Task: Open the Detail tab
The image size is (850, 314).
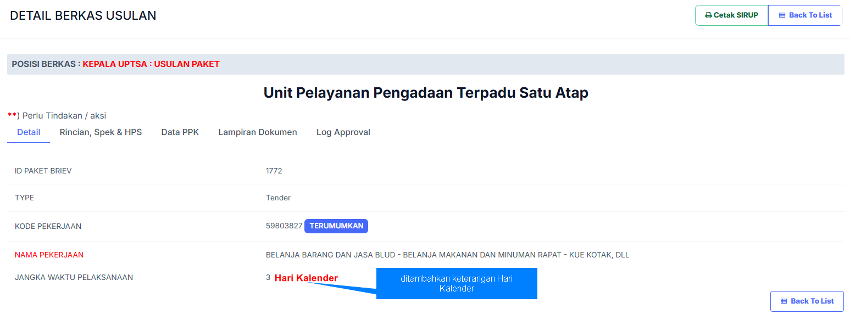Action: pyautogui.click(x=29, y=132)
